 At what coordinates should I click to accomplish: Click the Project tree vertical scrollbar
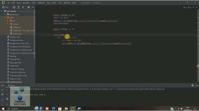tap(35, 34)
